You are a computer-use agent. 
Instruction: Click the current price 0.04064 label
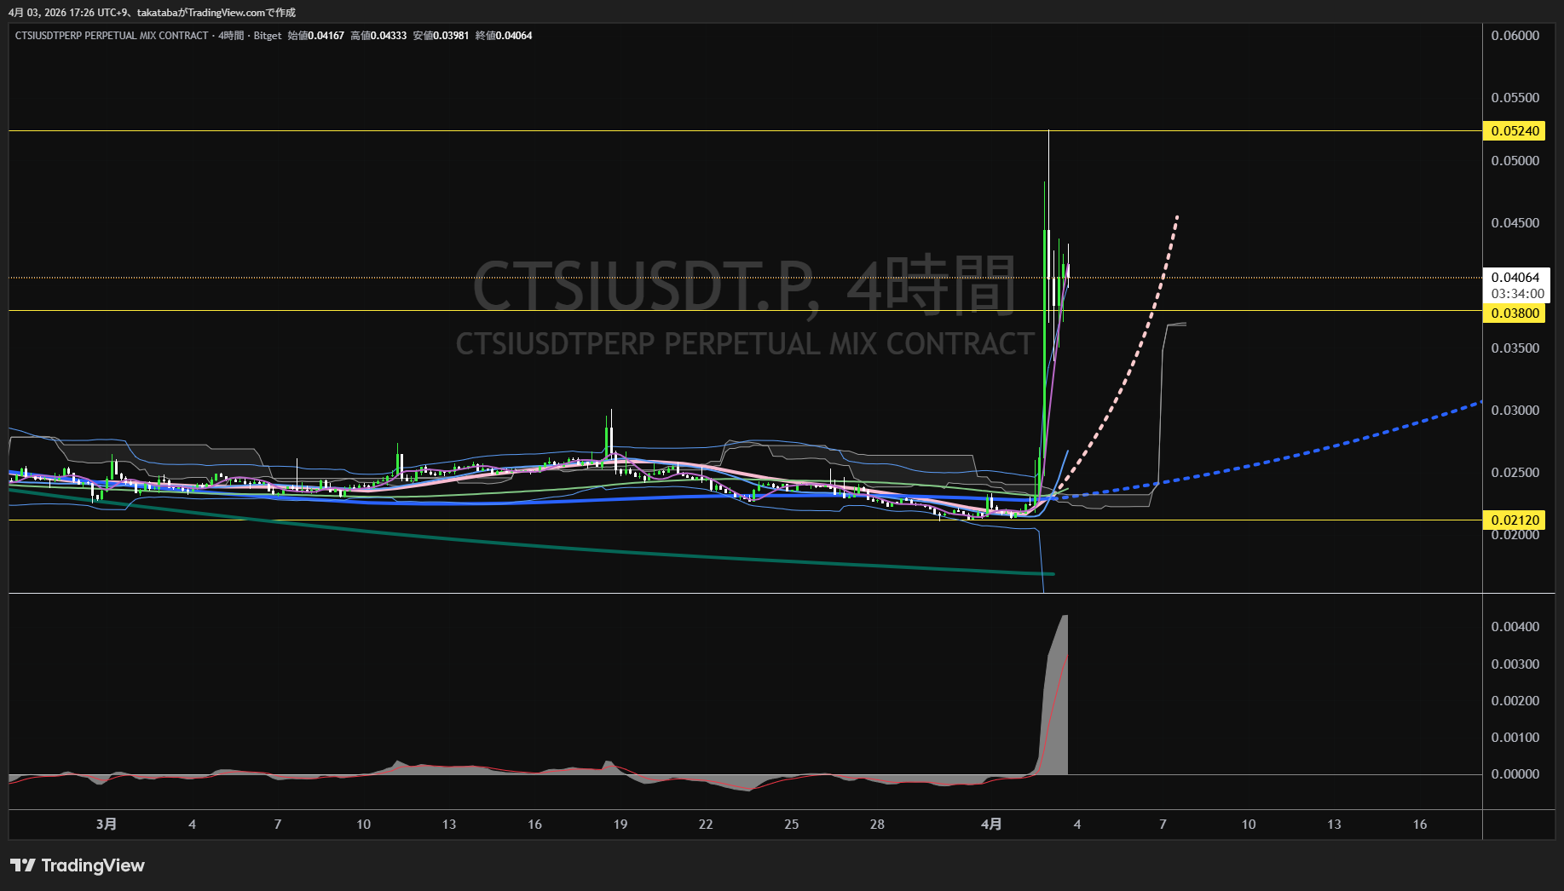pyautogui.click(x=1515, y=278)
